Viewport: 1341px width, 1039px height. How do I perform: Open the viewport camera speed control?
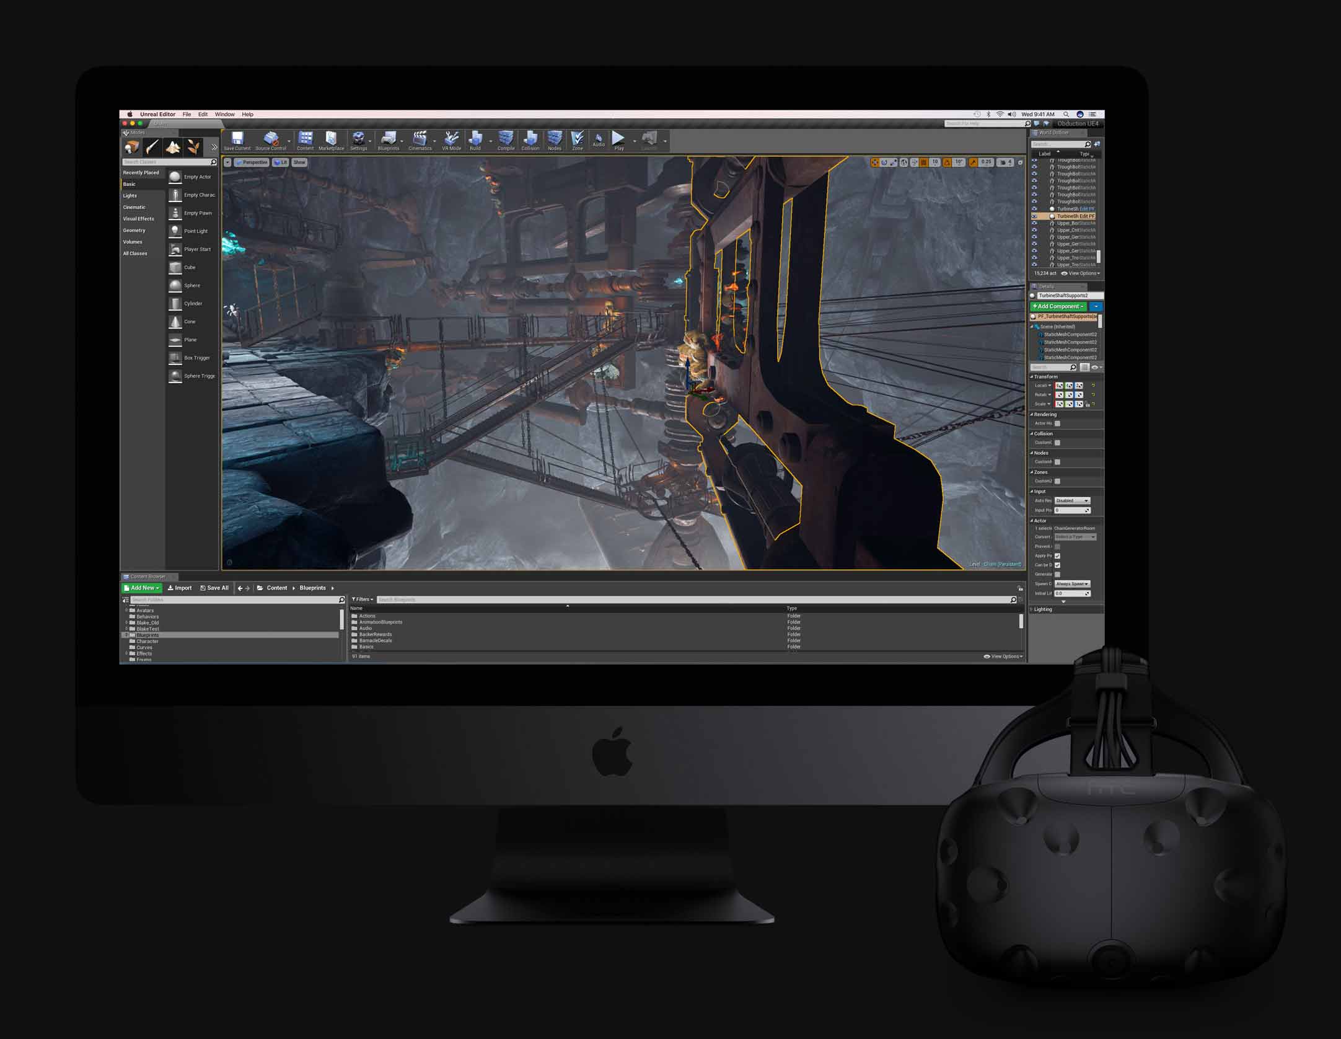click(1005, 162)
